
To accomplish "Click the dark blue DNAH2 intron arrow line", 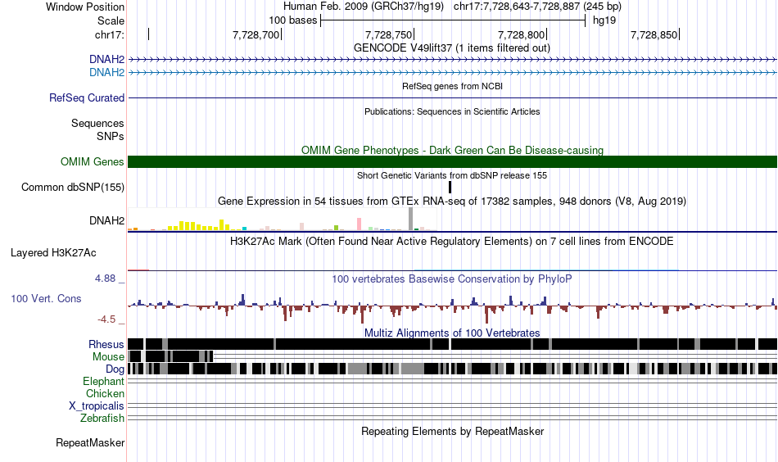I will (453, 60).
